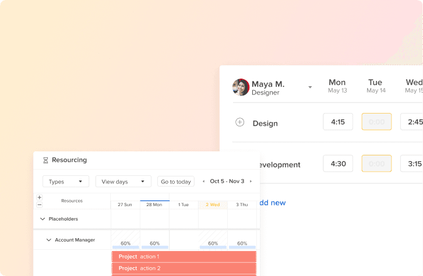Collapse the Account Manager row
423x276 pixels.
pos(49,240)
